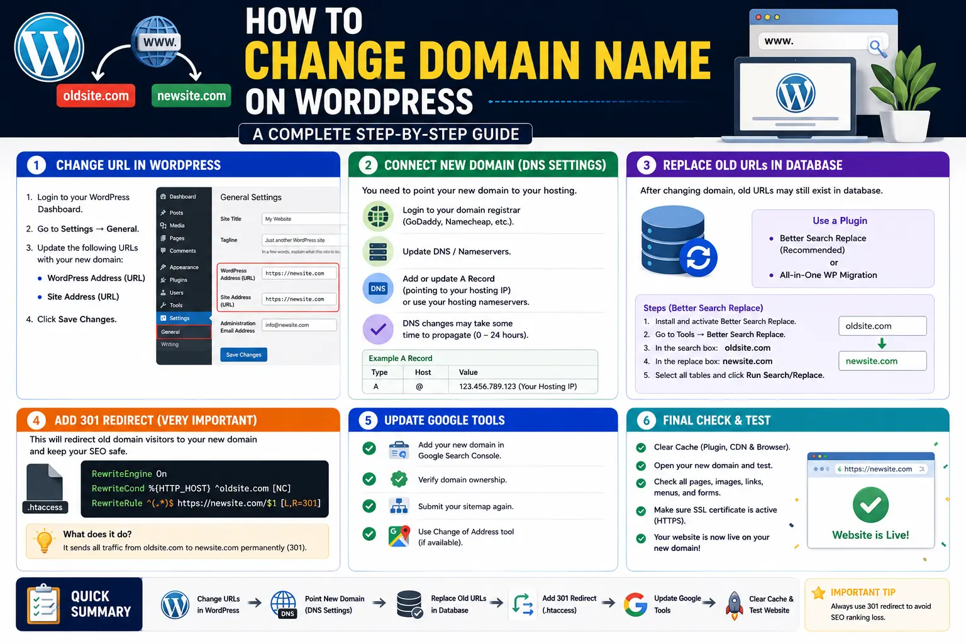Click the rocket icon beside Clear Cache & Test Website

pos(734,606)
